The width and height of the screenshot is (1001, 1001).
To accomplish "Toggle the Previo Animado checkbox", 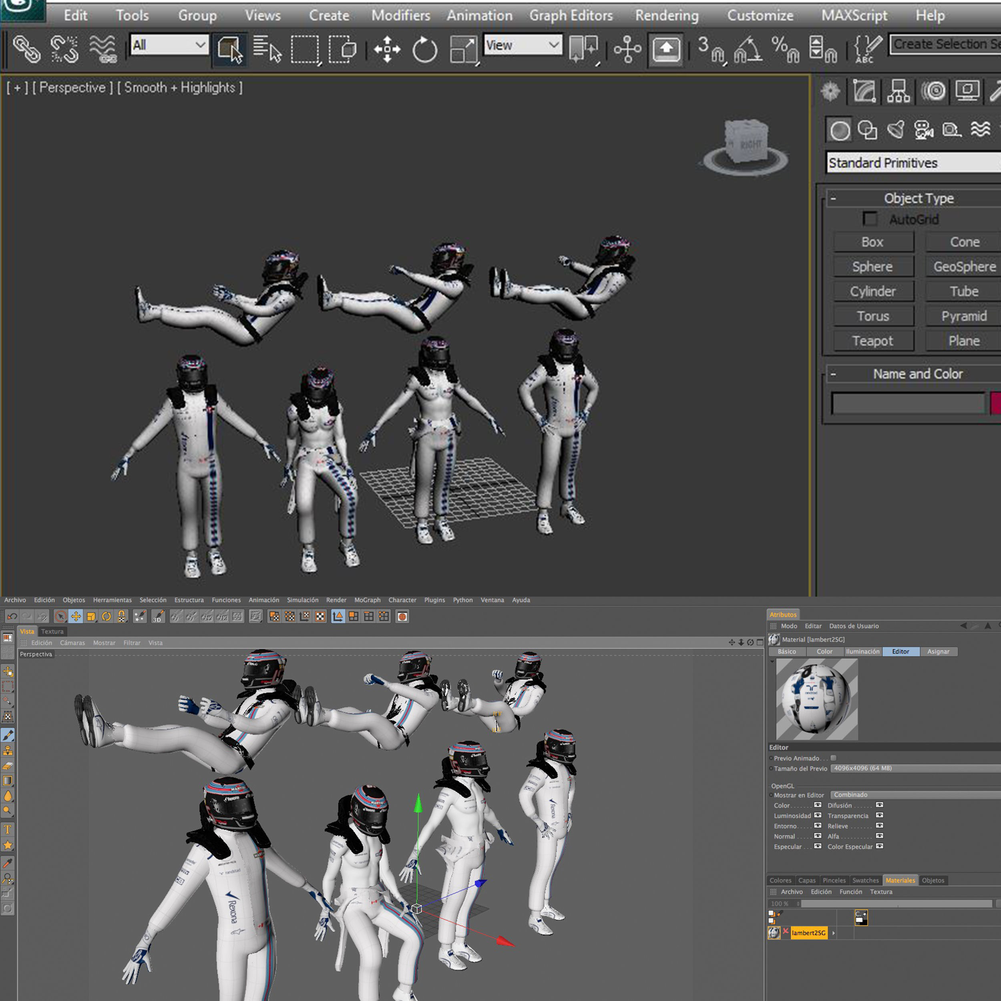I will tap(834, 758).
